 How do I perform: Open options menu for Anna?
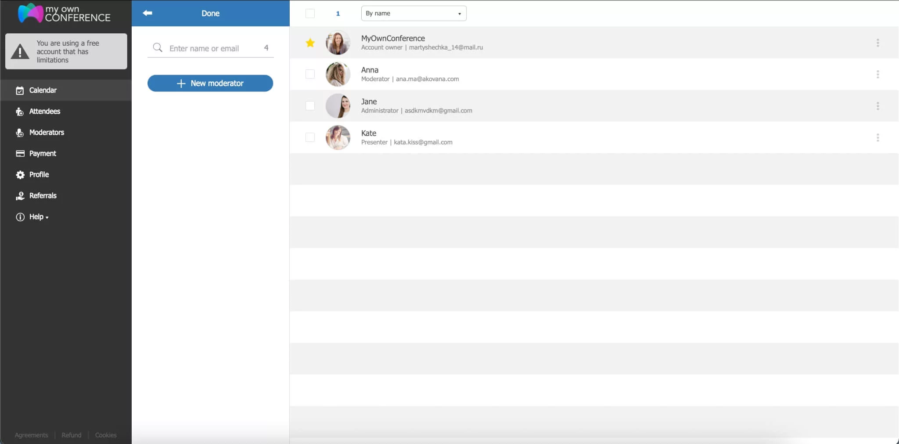pyautogui.click(x=877, y=74)
